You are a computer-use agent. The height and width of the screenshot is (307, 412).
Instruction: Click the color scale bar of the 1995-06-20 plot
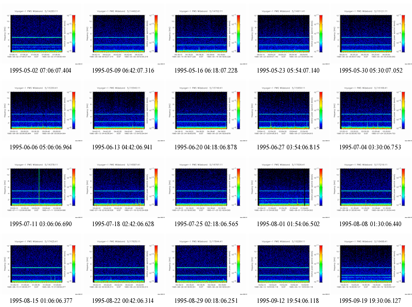[x=238, y=110]
